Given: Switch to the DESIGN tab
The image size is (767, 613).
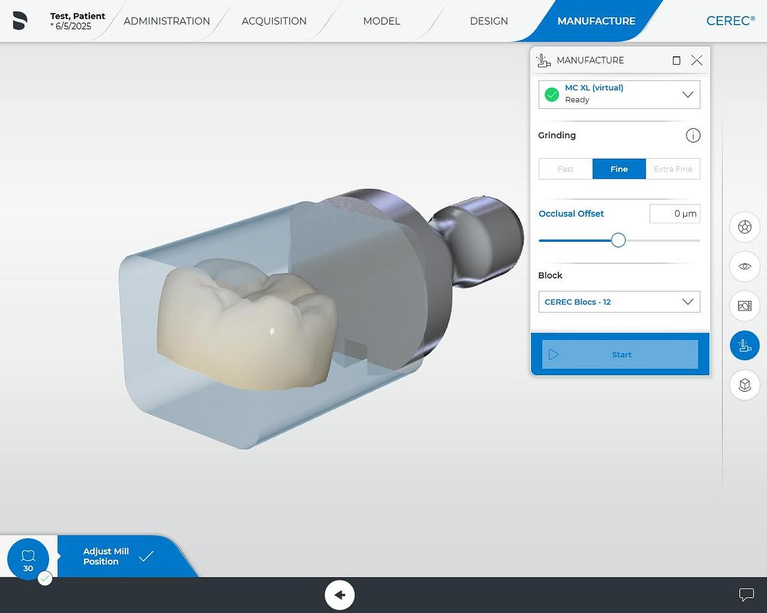Looking at the screenshot, I should (489, 21).
